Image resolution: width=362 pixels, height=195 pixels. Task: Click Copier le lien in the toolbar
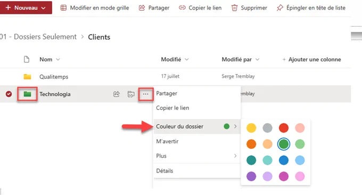point(200,8)
